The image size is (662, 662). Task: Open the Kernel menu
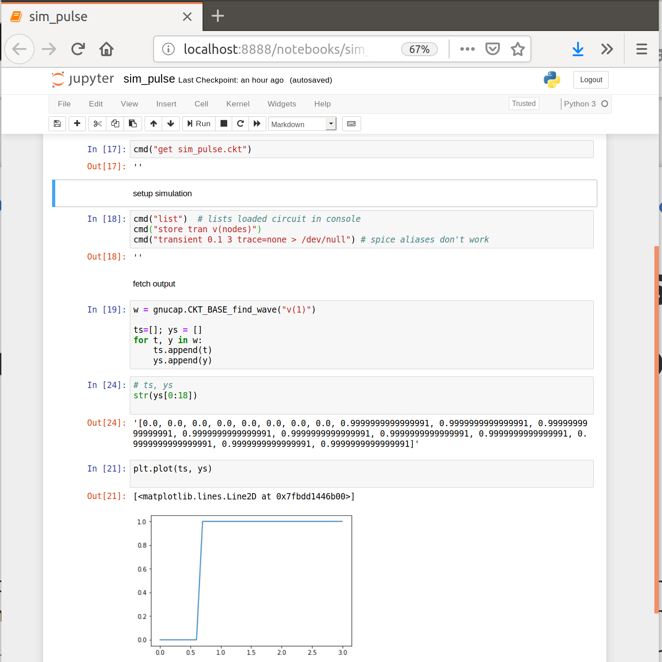tap(238, 104)
